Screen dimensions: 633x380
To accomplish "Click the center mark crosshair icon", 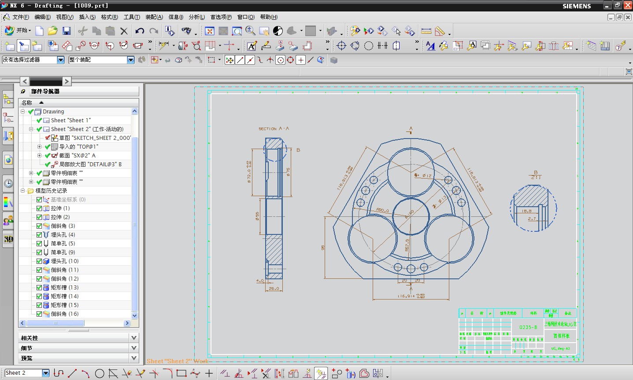I will click(341, 46).
